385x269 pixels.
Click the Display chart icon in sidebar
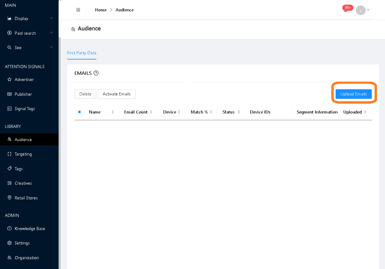click(10, 18)
